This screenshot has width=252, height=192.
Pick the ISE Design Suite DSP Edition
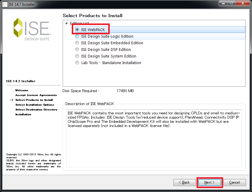77,49
